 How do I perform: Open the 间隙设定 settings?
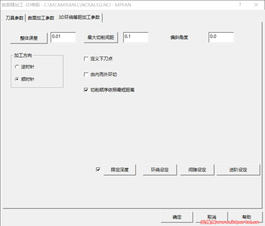[x=197, y=169]
